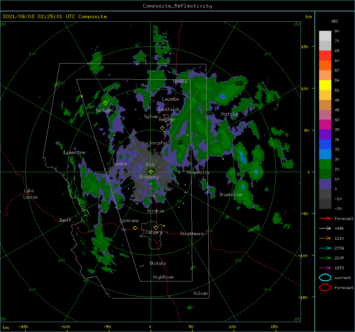Select the white 04DK arrow in legend
Image resolution: width=355 pixels, height=332 pixels.
[x=325, y=228]
